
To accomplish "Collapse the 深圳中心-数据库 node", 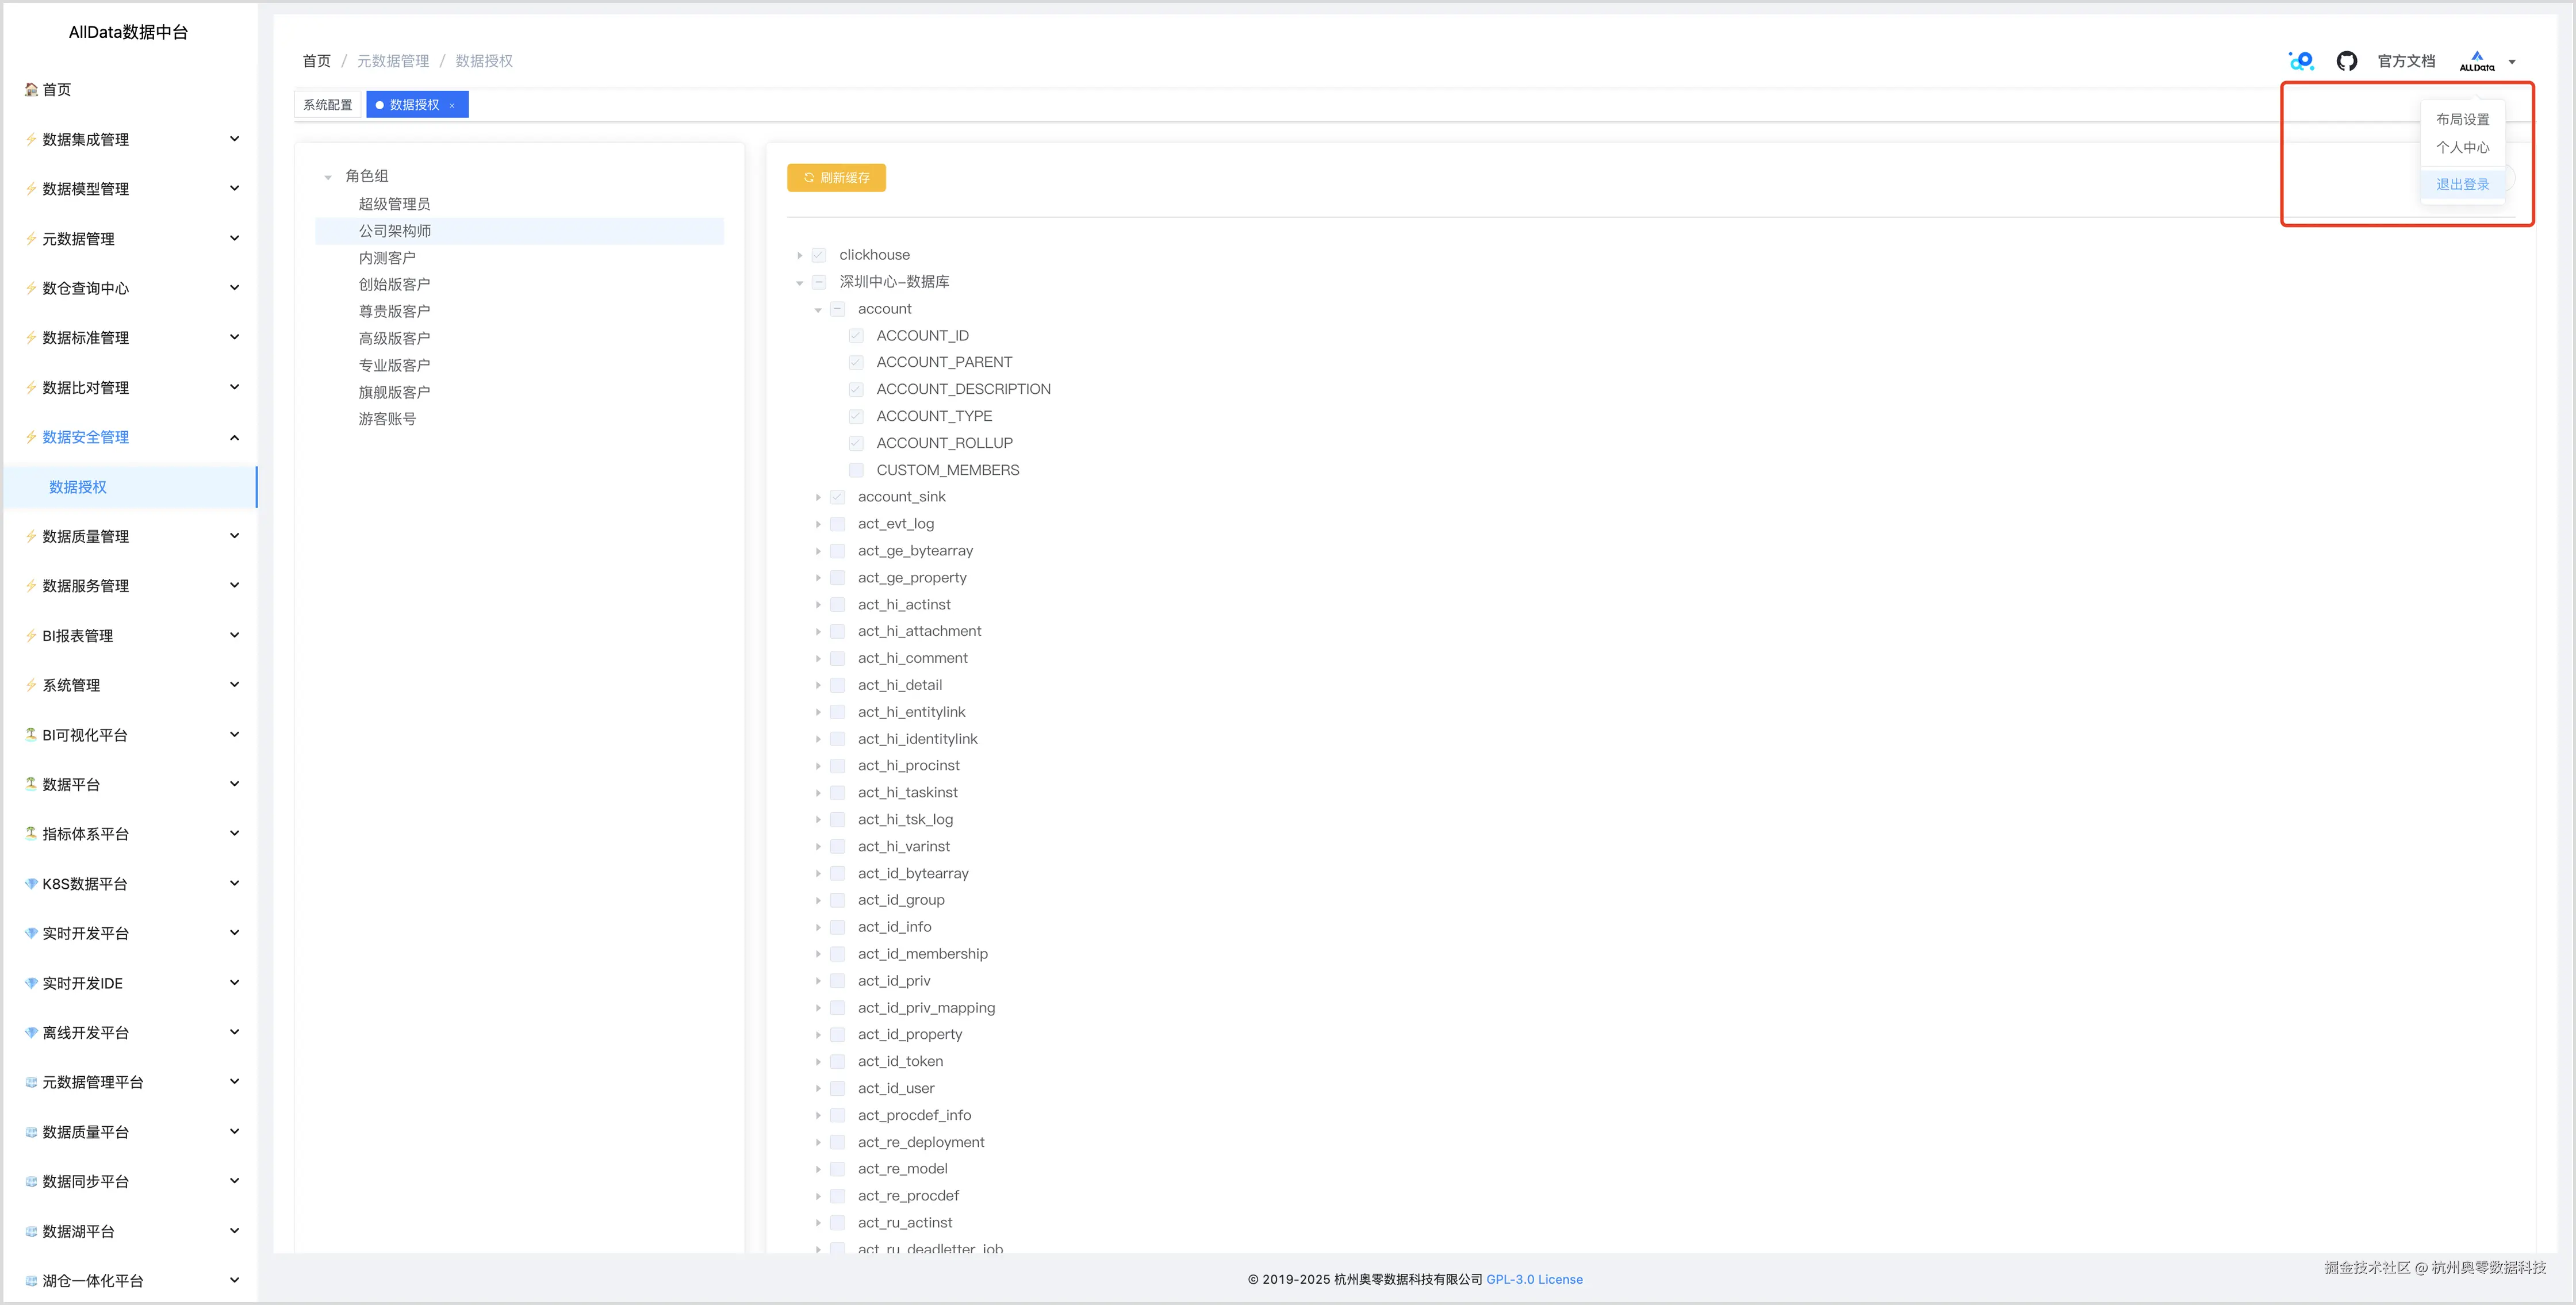I will (800, 283).
